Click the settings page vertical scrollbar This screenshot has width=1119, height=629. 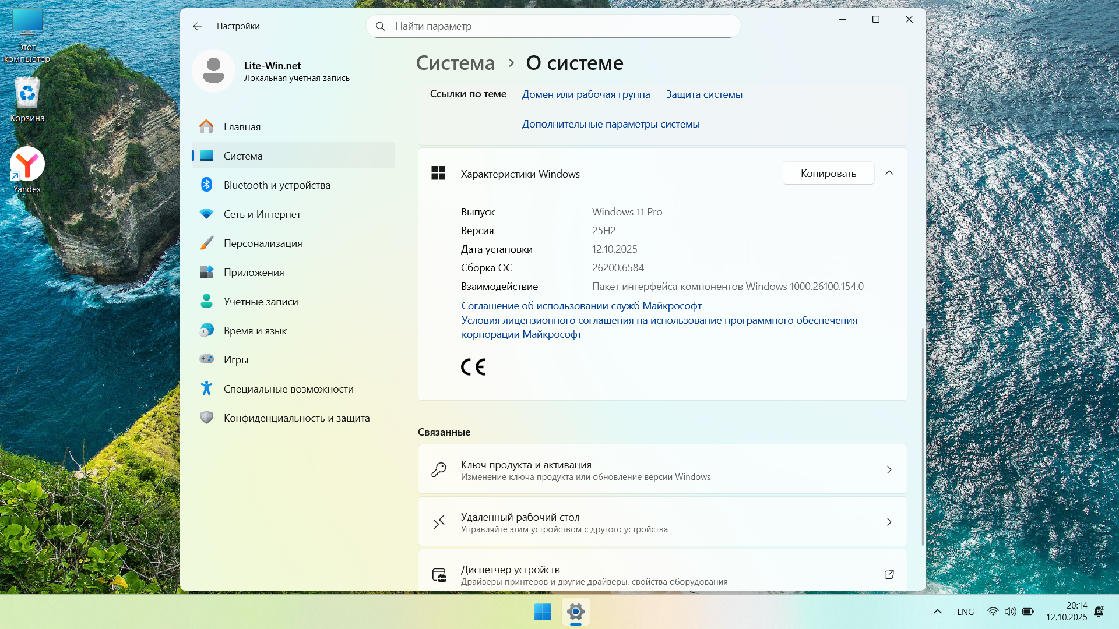[x=923, y=437]
